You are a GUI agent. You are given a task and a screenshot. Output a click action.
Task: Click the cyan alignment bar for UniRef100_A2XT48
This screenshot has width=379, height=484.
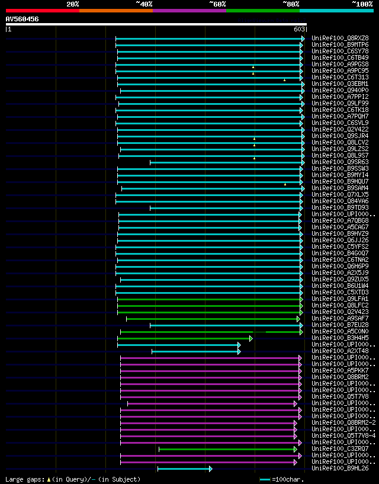pyautogui.click(x=195, y=351)
